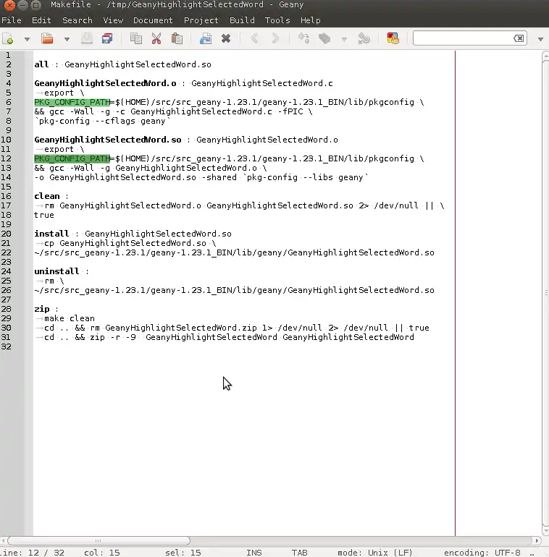The image size is (549, 557).
Task: Open the Help menu
Action: pos(311,20)
